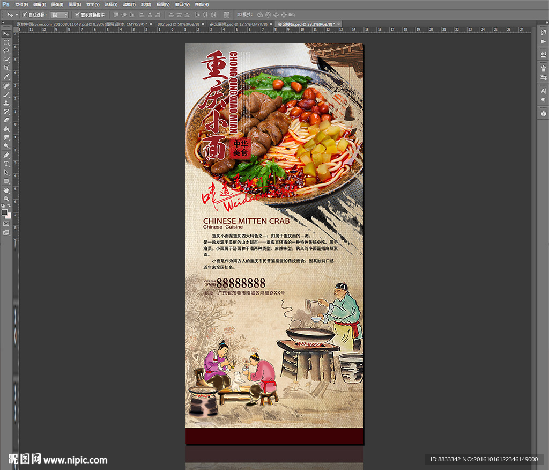
Task: Open the 滤镜(T) menu
Action: click(x=129, y=4)
